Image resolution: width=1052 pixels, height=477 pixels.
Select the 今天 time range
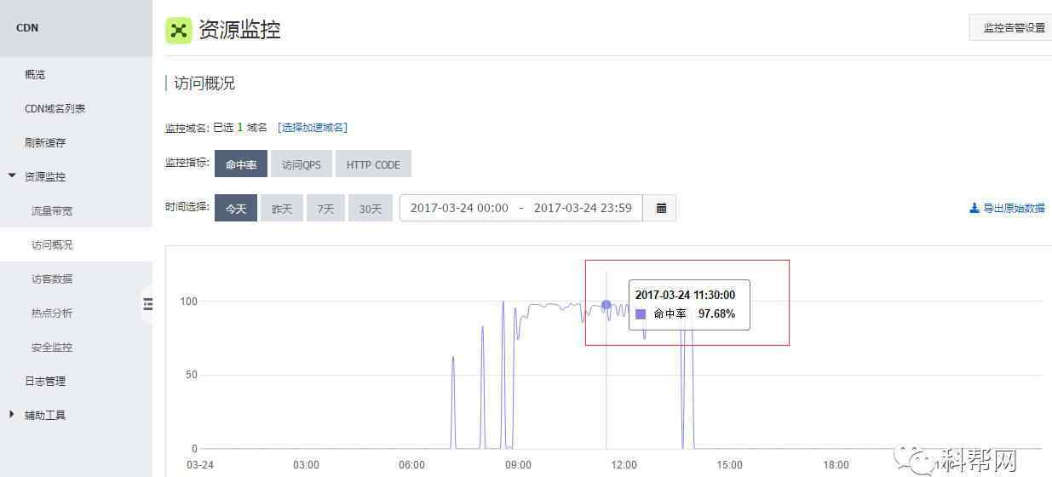pyautogui.click(x=236, y=208)
